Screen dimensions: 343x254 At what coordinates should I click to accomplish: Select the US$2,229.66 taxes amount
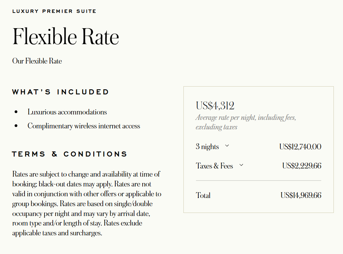click(301, 166)
